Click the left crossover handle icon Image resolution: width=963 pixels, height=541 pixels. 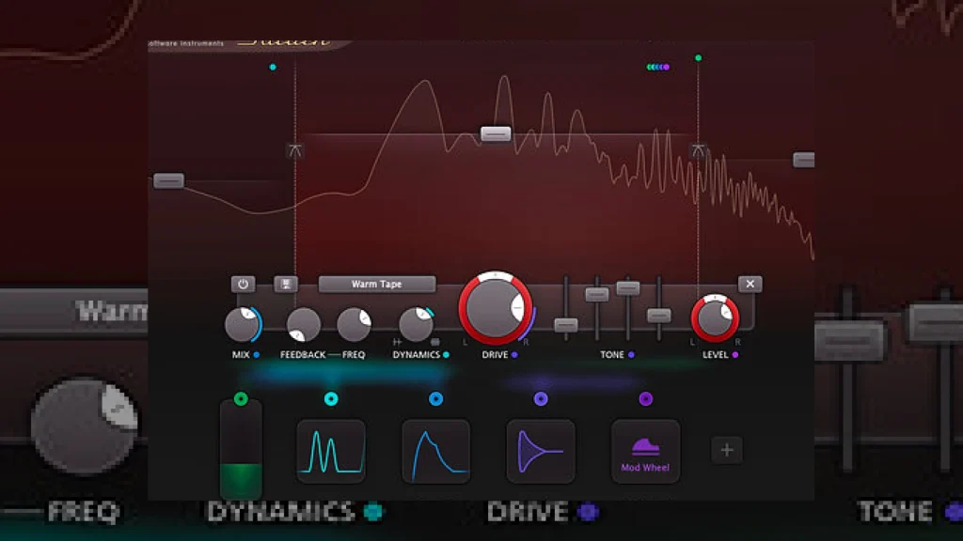(x=294, y=150)
